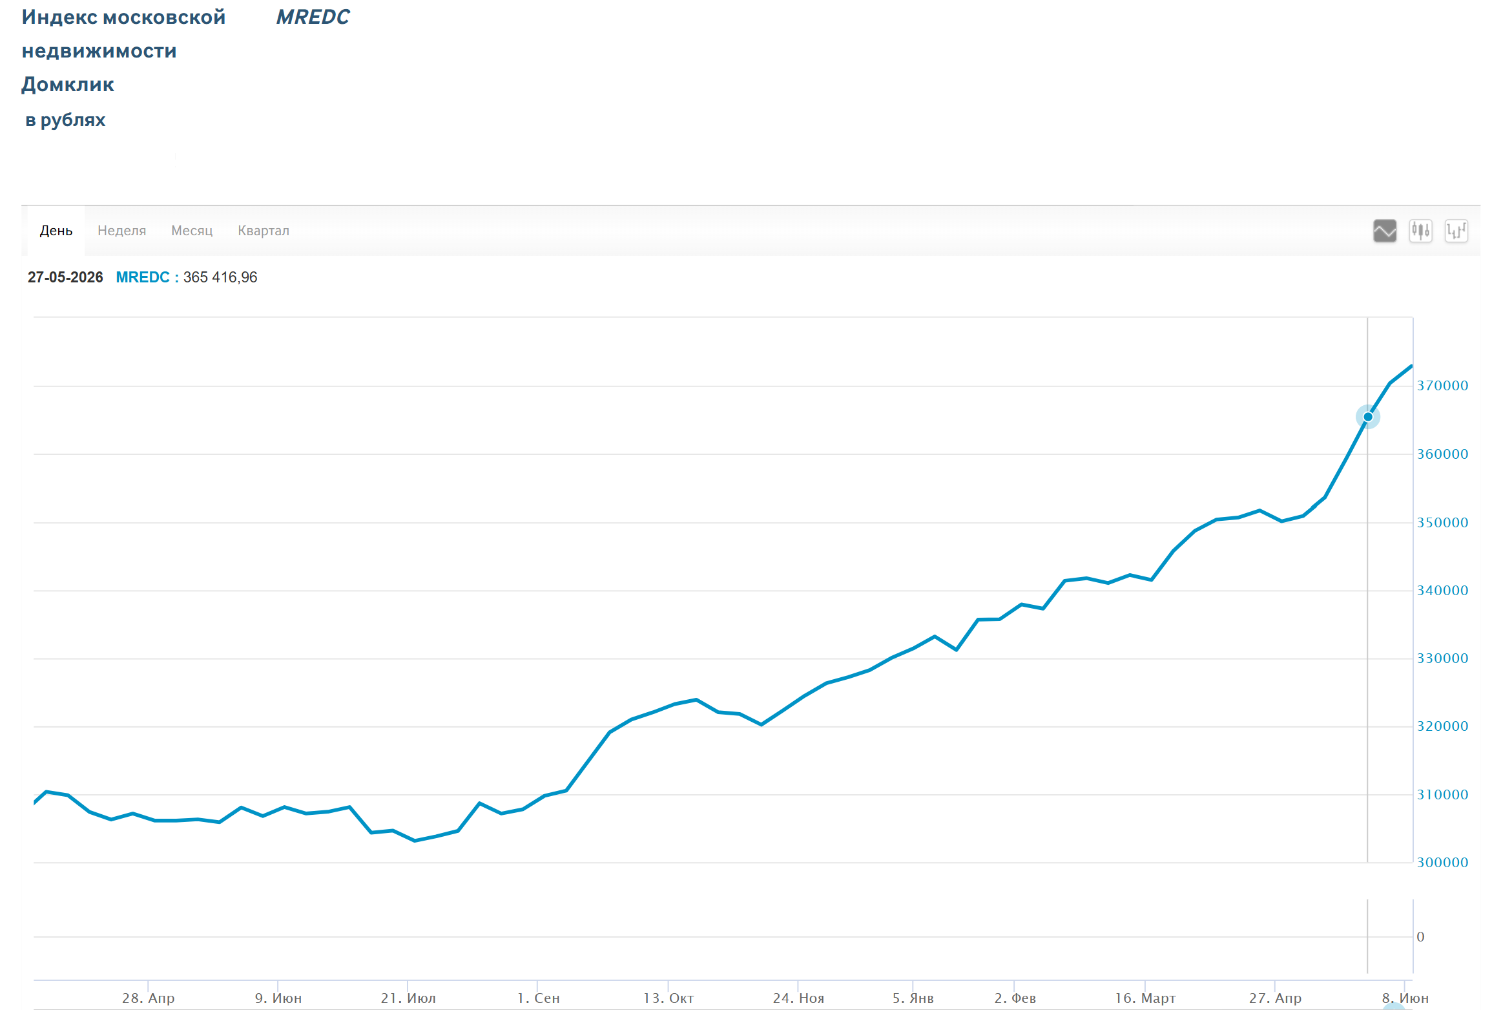The height and width of the screenshot is (1010, 1492).
Task: Click the '8. Июн' date label
Action: (x=1405, y=998)
